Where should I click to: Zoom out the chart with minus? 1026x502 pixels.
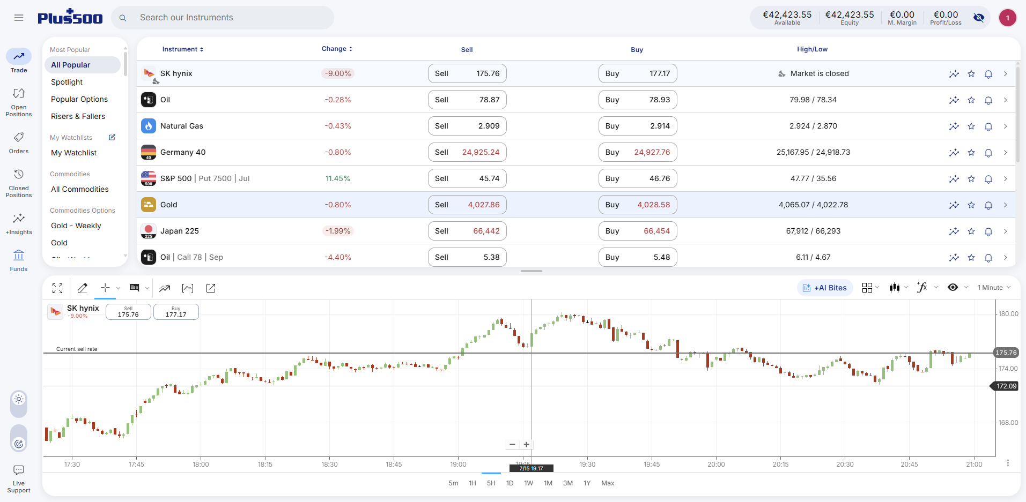coord(512,445)
